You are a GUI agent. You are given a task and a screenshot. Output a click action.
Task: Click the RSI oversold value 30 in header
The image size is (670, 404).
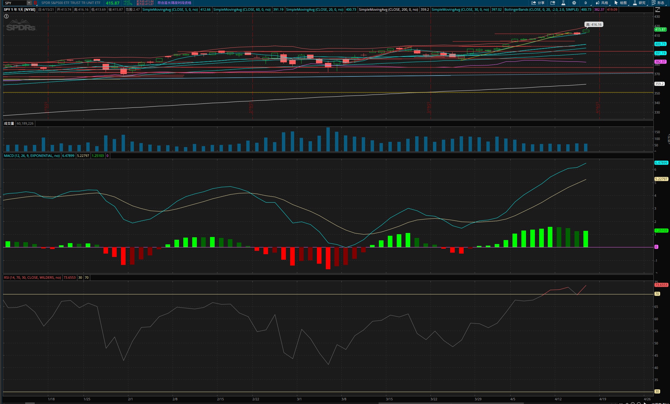(x=80, y=278)
